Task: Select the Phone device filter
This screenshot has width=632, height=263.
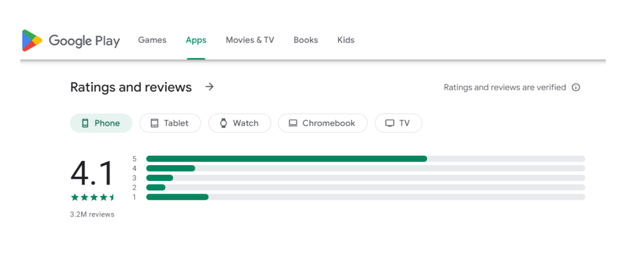Action: pos(101,123)
